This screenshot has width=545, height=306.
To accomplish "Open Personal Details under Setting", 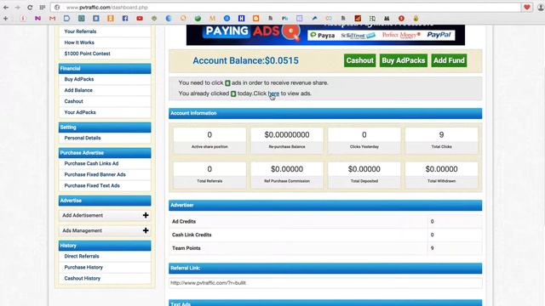I will tap(83, 138).
